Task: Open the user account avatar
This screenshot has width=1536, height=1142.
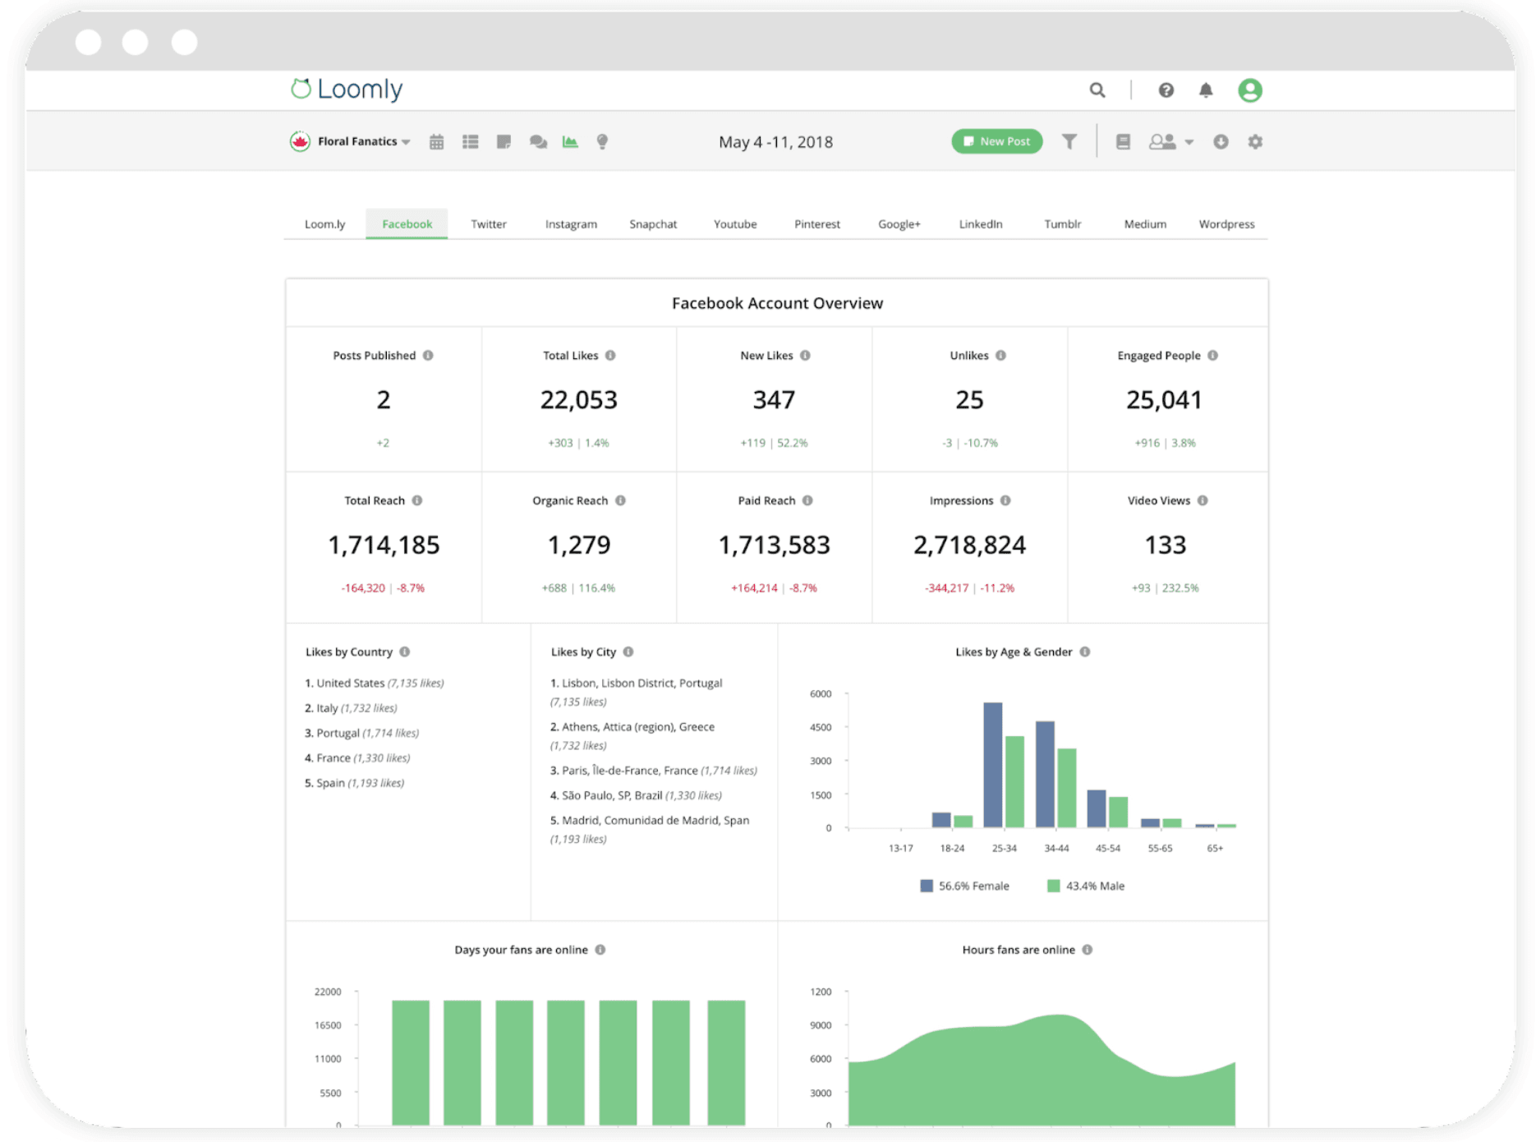Action: (x=1249, y=90)
